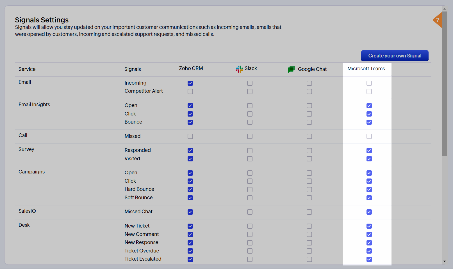Click the Microsoft Teams column header
This screenshot has height=269, width=453.
(x=366, y=69)
